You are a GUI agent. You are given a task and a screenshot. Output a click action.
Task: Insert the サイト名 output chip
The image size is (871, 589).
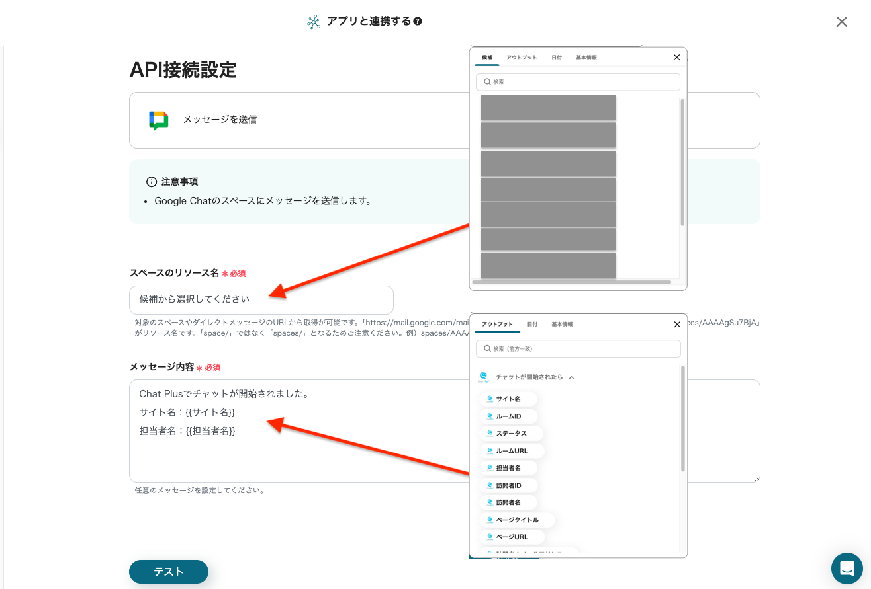pyautogui.click(x=508, y=399)
